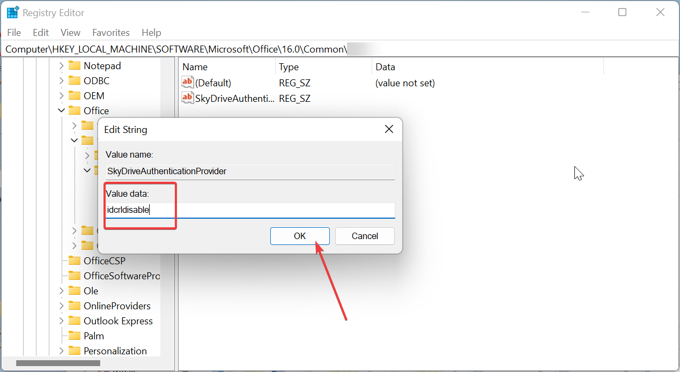Select the Outlook Express tree label
The height and width of the screenshot is (372, 680).
click(118, 321)
